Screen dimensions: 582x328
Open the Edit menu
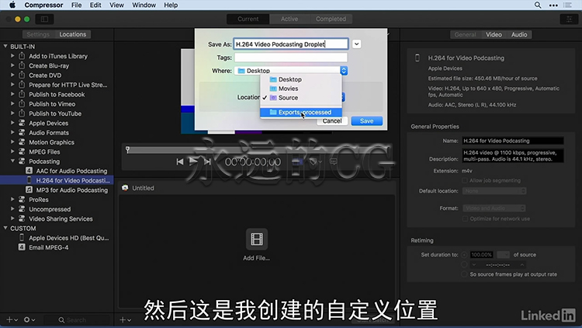95,5
